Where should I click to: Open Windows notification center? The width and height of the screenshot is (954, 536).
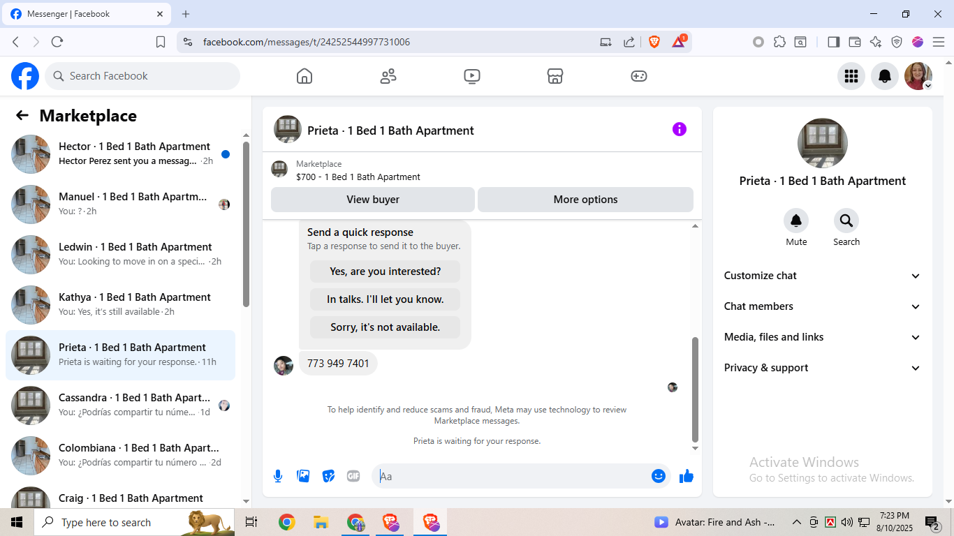click(932, 522)
